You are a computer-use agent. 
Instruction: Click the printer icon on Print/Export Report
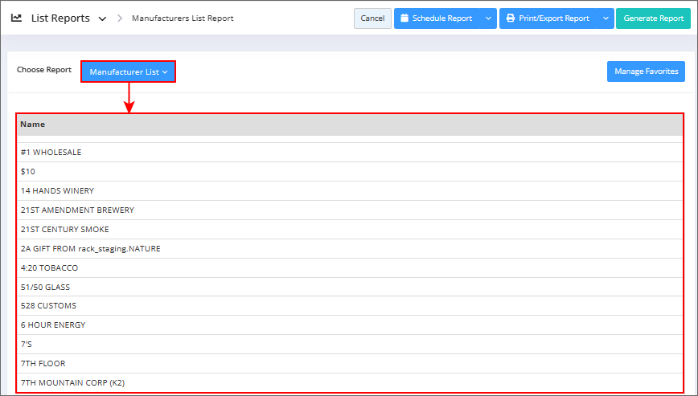point(511,18)
